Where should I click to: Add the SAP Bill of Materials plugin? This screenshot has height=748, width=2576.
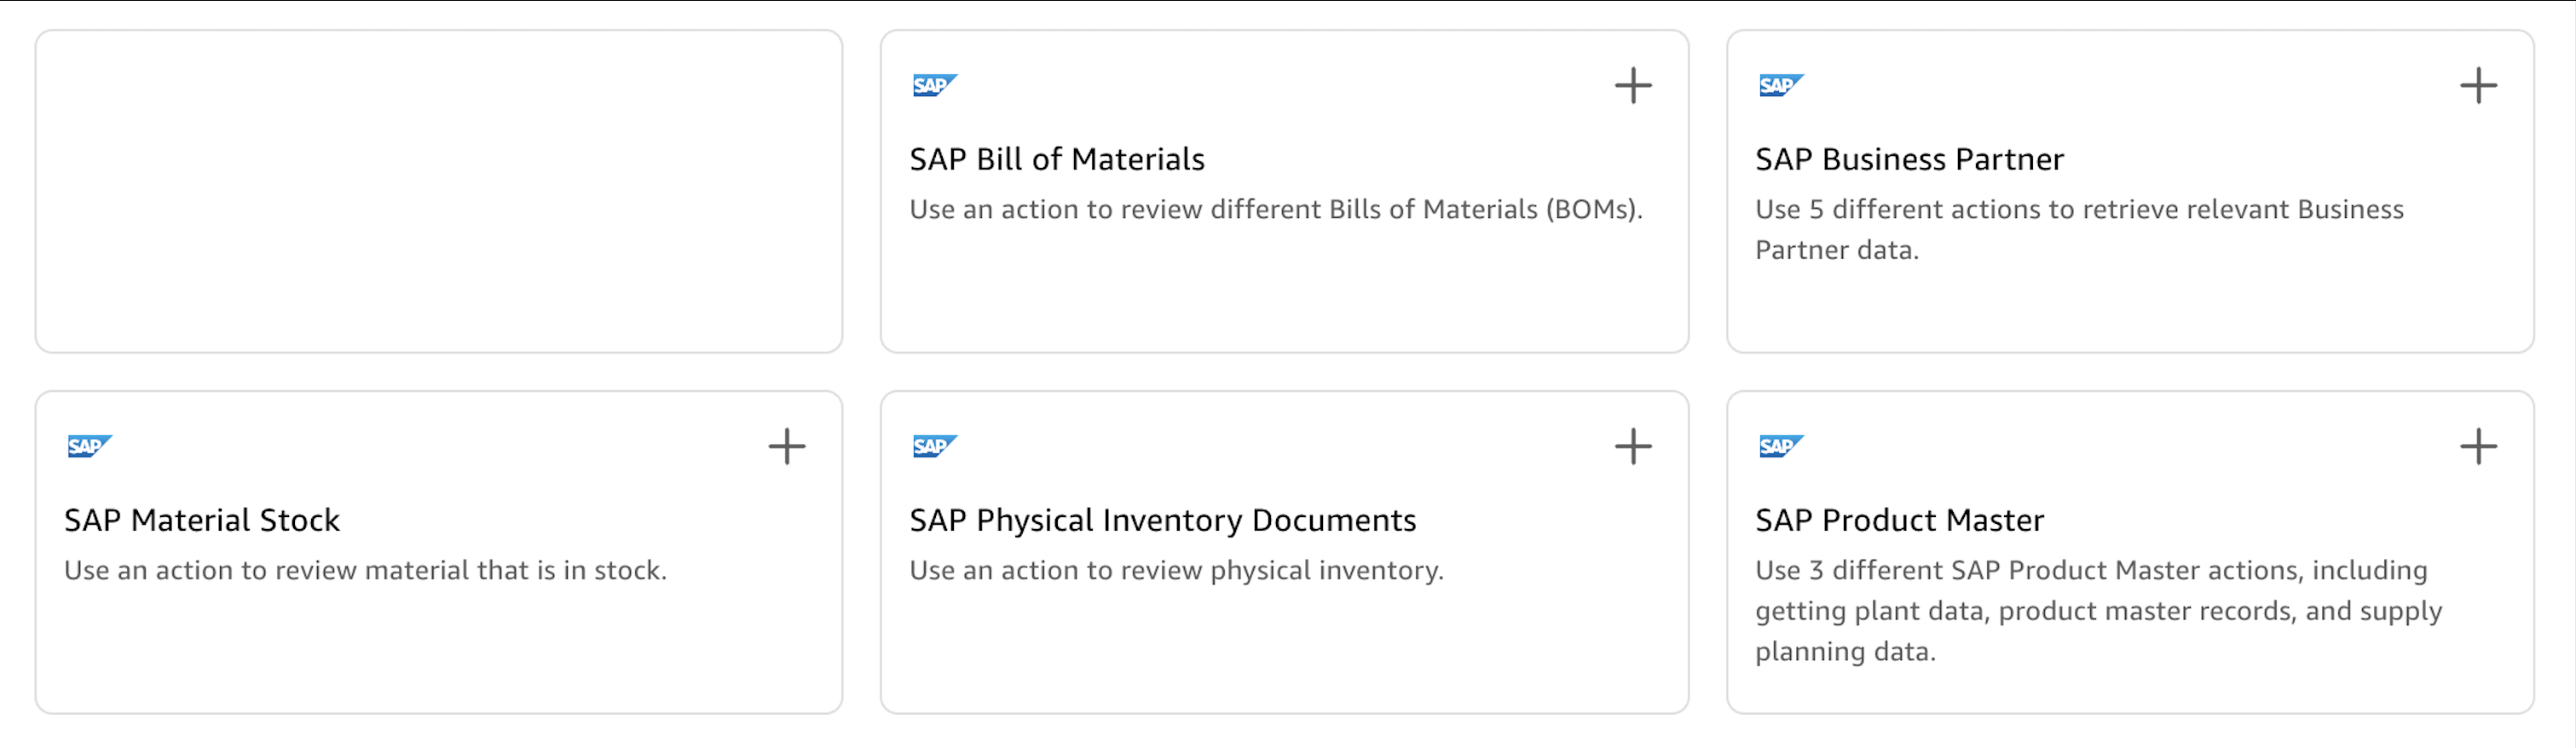click(x=1632, y=86)
